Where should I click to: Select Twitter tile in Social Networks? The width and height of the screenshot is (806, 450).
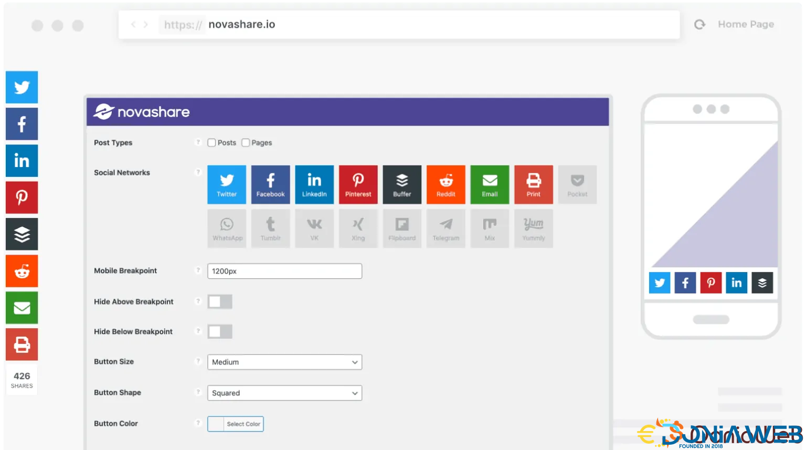pyautogui.click(x=227, y=185)
